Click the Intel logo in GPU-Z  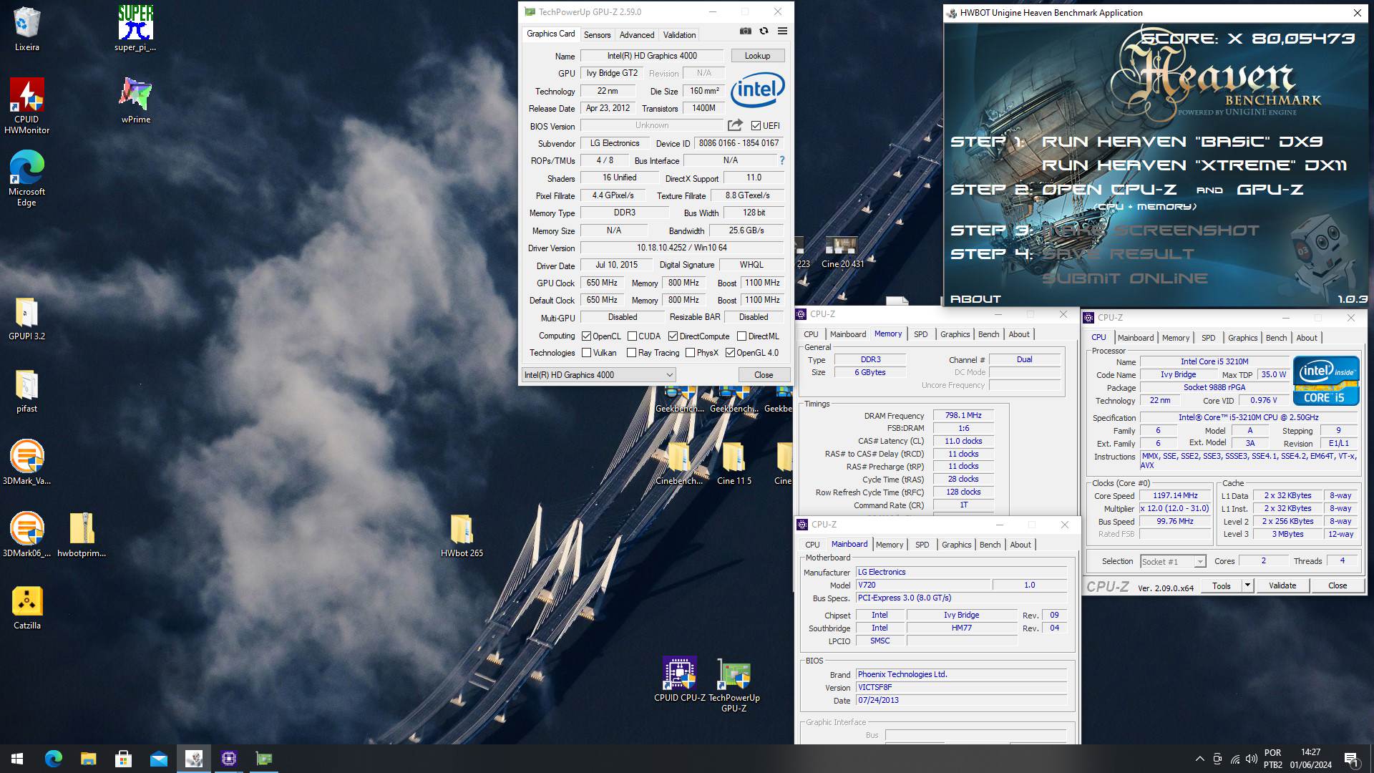tap(757, 90)
